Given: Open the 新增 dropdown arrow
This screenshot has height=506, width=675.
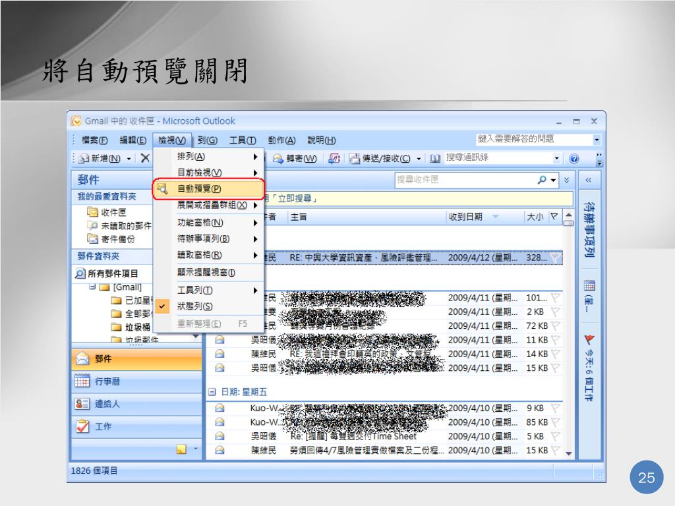Looking at the screenshot, I should [129, 159].
